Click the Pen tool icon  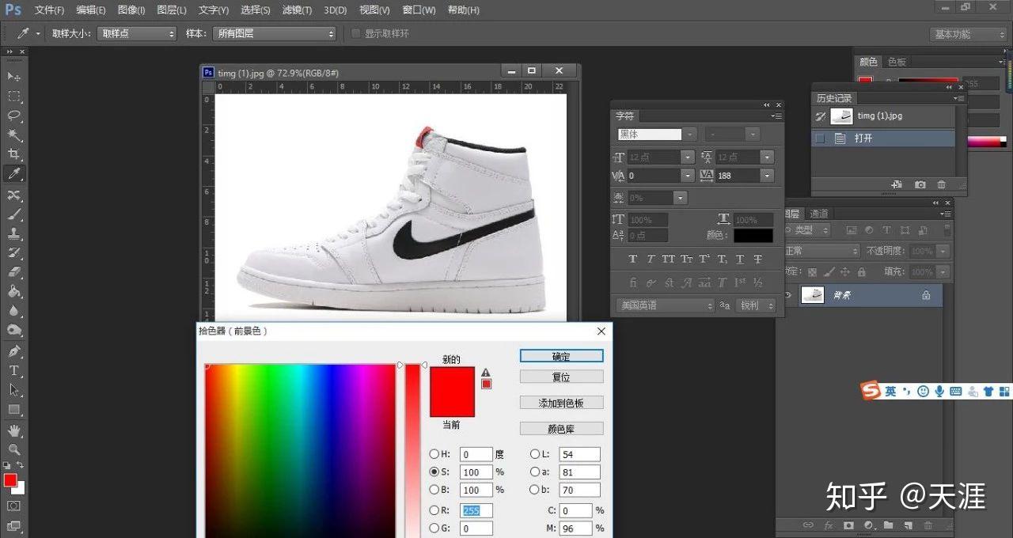14,350
